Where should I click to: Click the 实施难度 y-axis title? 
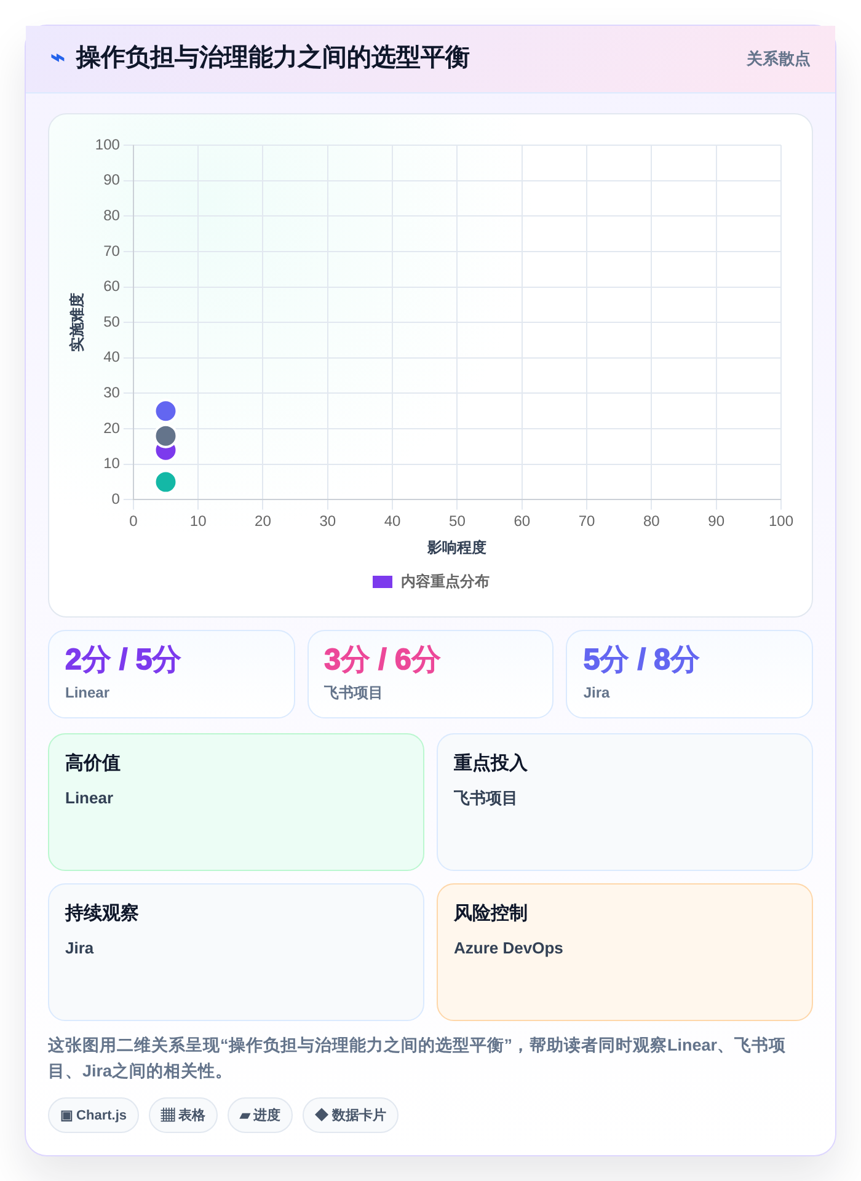point(77,322)
